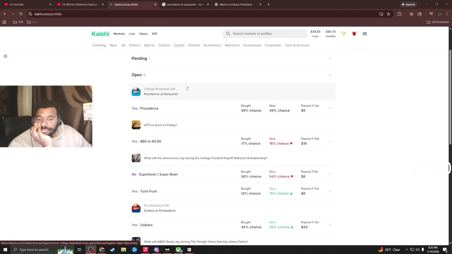The height and width of the screenshot is (254, 452).
Task: Click the Indiana at Philadelphia basketball icon
Action: (136, 208)
